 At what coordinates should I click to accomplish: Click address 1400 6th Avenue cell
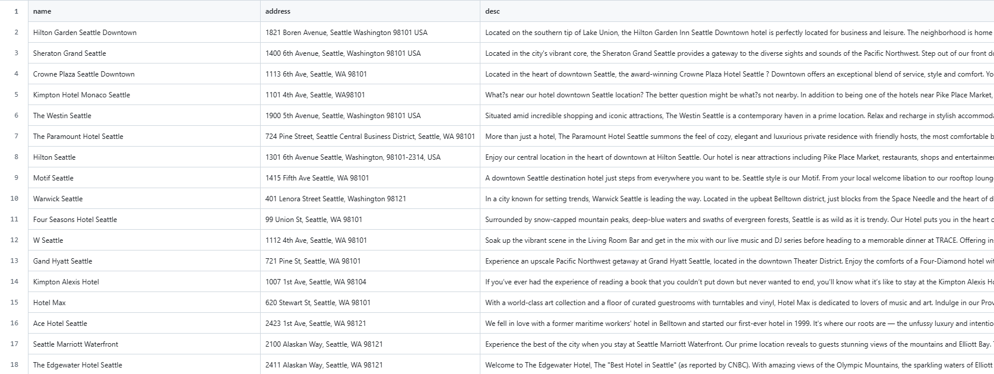pos(370,53)
